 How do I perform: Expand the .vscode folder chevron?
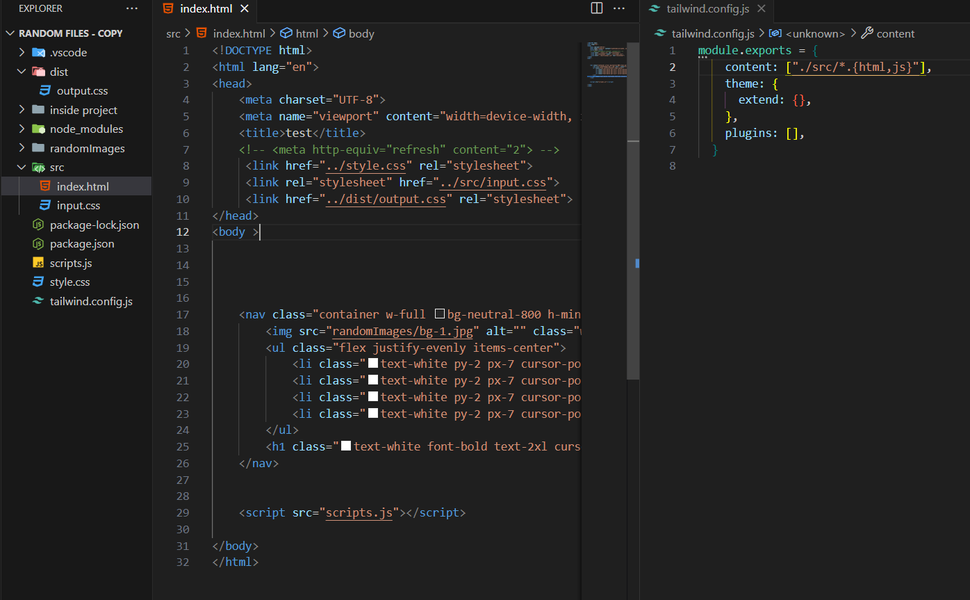22,52
